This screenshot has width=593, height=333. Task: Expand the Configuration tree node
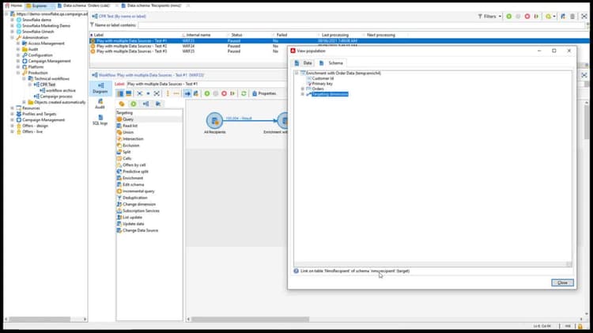17,55
